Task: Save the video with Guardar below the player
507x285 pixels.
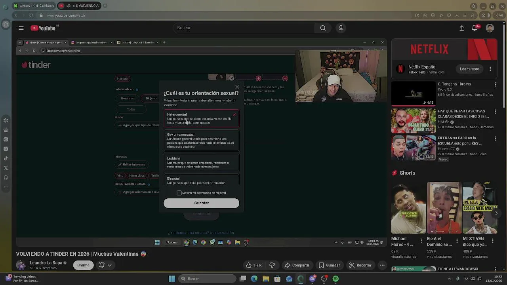Action: 330,265
